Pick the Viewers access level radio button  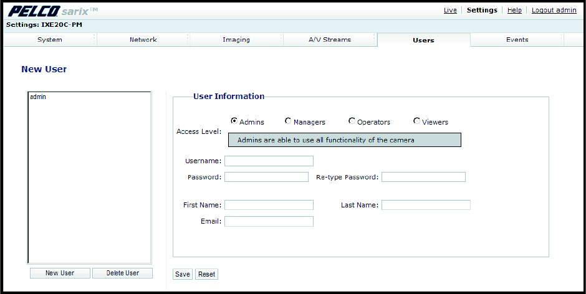416,121
